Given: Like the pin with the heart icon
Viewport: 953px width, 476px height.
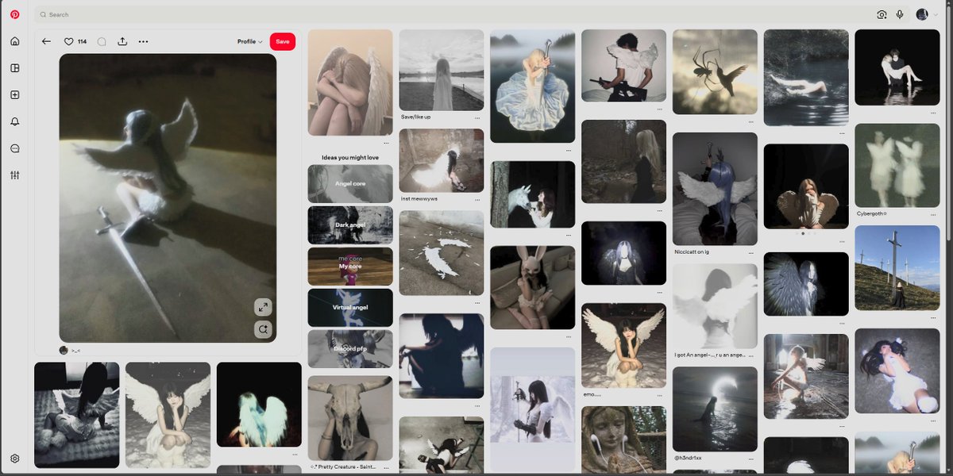Looking at the screenshot, I should coord(68,41).
